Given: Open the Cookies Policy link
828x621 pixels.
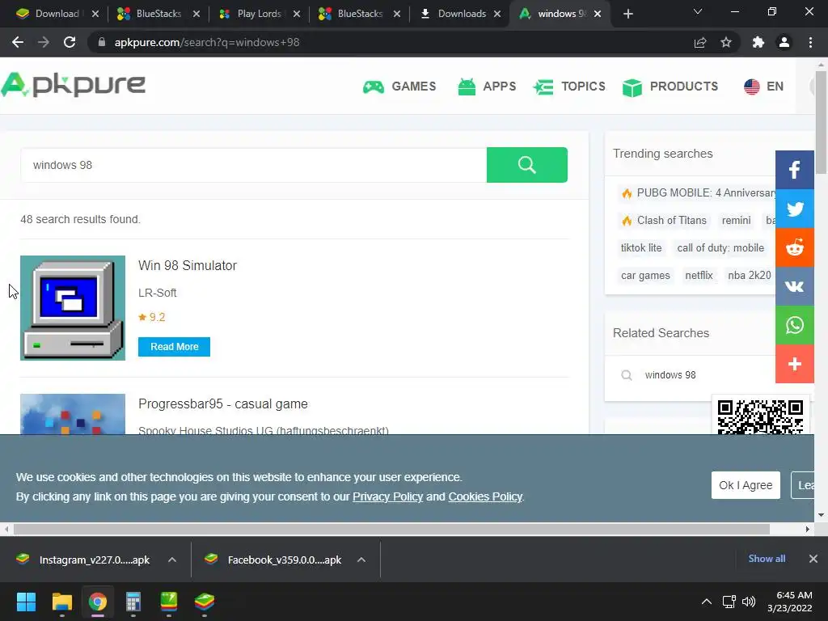Looking at the screenshot, I should point(485,496).
